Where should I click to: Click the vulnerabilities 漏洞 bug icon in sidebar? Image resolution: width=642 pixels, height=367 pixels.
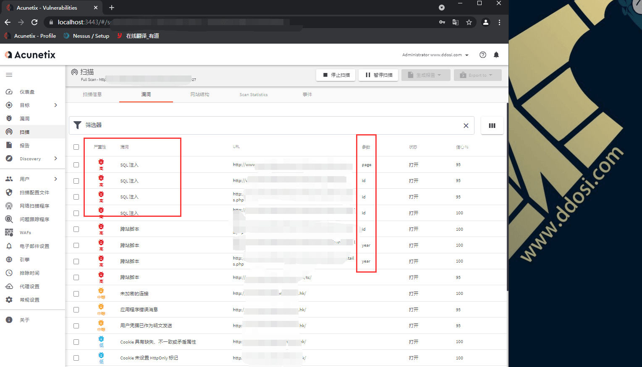9,119
